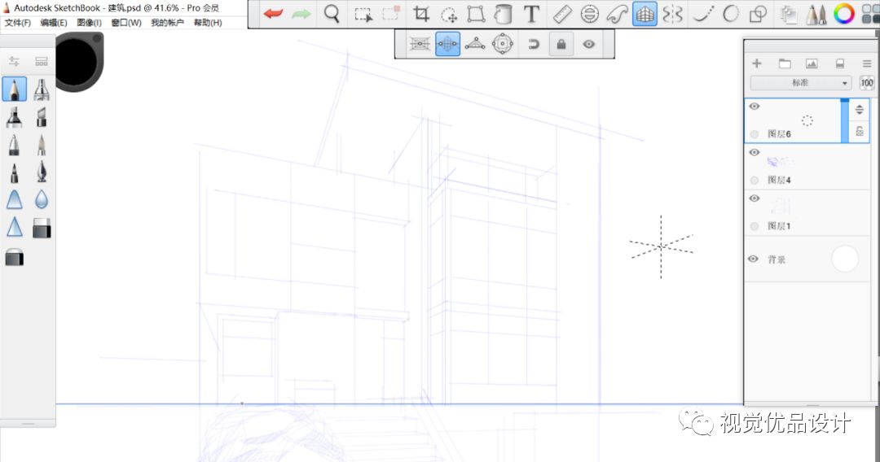Open the layer panel hamburger menu
Viewport: 880px width, 462px height.
pyautogui.click(x=867, y=63)
